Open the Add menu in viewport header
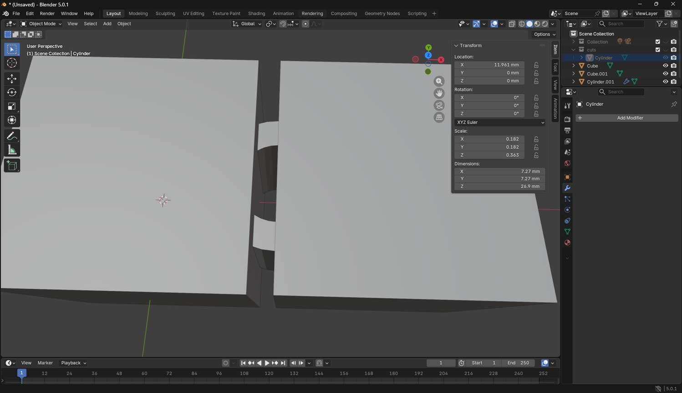Image resolution: width=682 pixels, height=393 pixels. [x=107, y=24]
